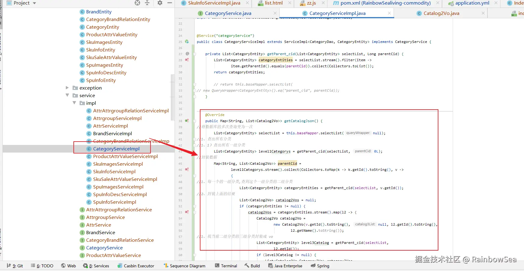Fold getCatalogJson method at line 38
This screenshot has width=524, height=271.
coord(194,121)
